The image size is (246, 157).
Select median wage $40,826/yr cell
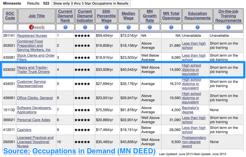coord(129,142)
